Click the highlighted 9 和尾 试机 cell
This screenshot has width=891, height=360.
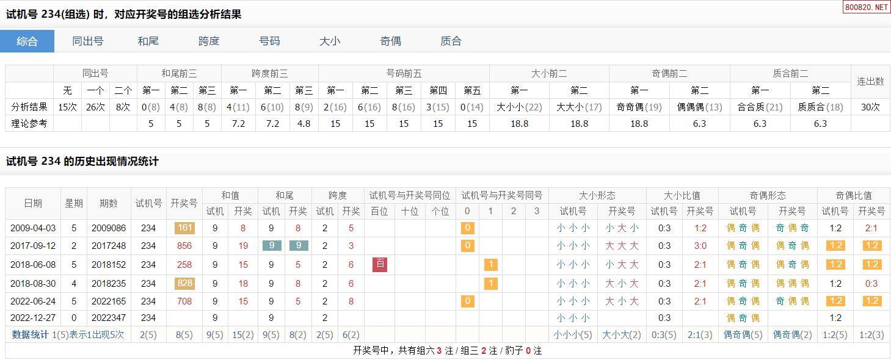click(x=271, y=246)
